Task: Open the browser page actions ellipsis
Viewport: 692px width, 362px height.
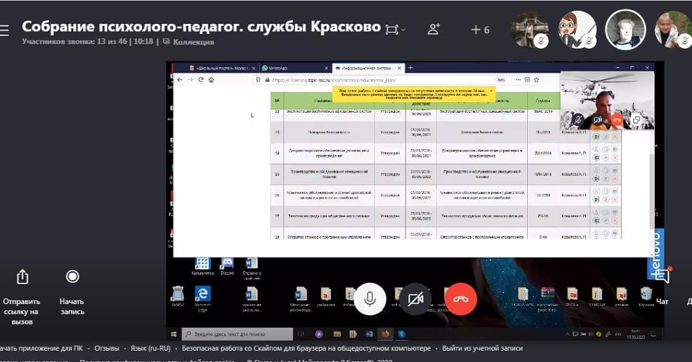Action: [518, 80]
